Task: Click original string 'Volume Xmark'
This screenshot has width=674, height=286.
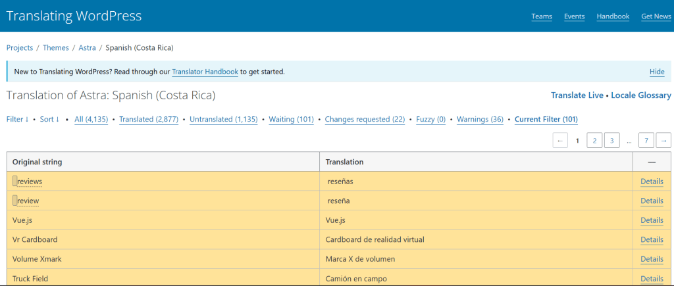Action: (x=37, y=259)
